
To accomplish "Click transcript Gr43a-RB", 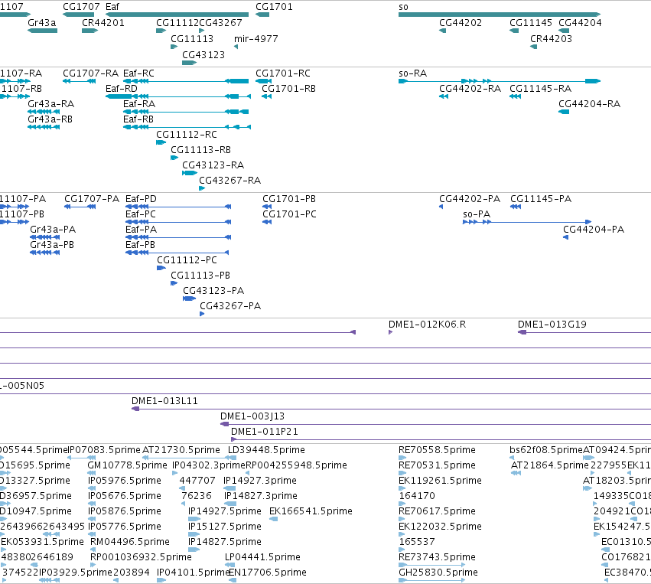I will (x=50, y=119).
